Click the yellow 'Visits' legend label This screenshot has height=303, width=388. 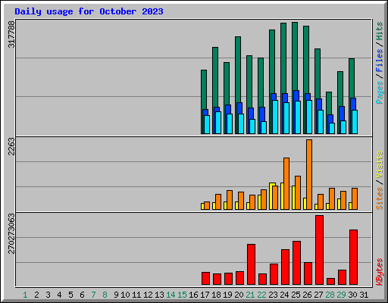click(x=380, y=164)
